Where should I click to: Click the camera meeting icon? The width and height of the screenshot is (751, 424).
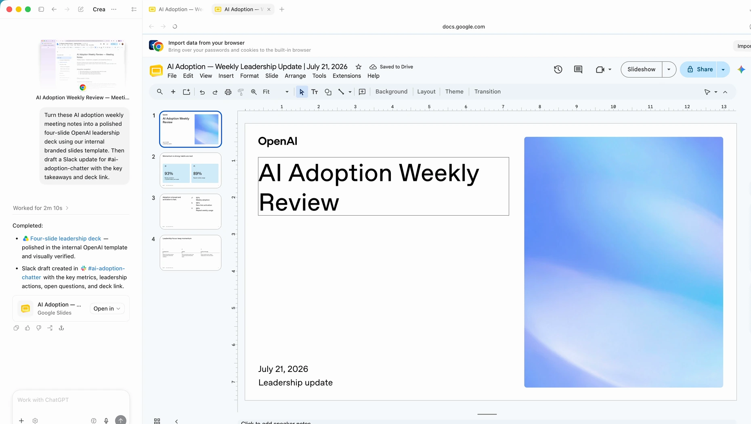[x=600, y=69]
